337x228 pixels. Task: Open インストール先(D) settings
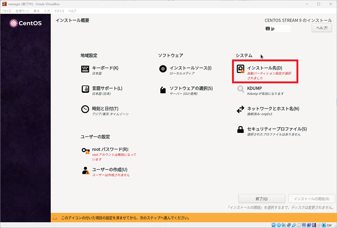265,68
